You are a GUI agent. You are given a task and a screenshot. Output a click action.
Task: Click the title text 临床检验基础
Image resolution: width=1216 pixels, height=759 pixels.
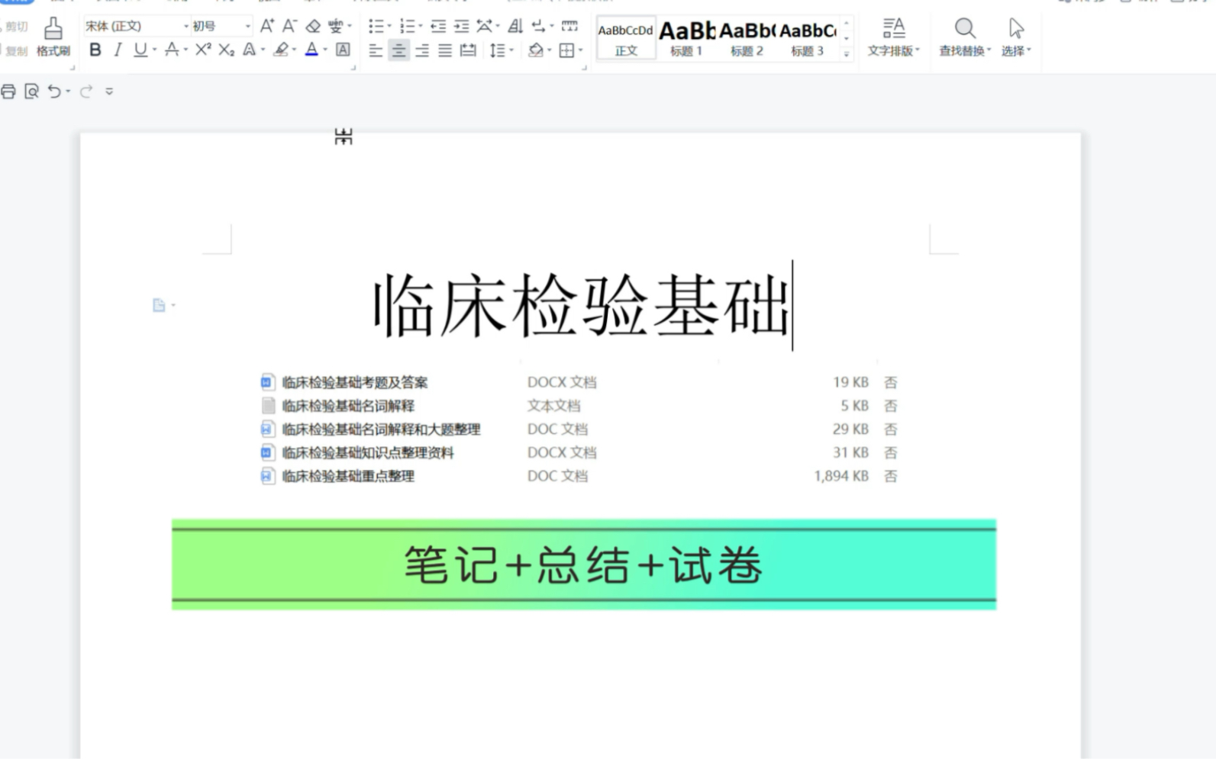[x=580, y=307]
